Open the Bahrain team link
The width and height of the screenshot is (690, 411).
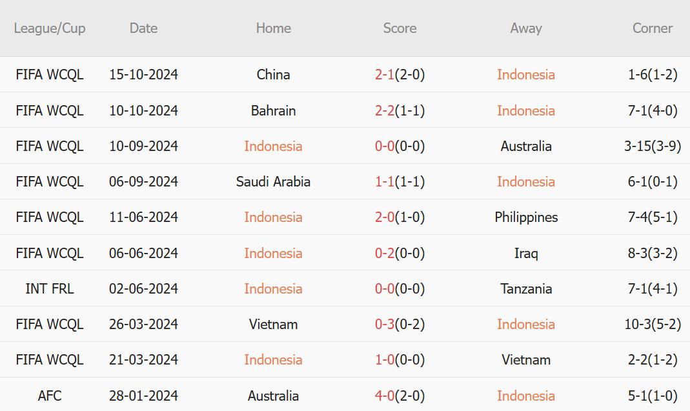[273, 110]
